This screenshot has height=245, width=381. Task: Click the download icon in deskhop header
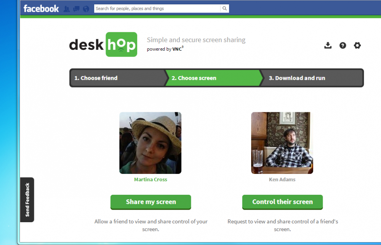click(328, 45)
